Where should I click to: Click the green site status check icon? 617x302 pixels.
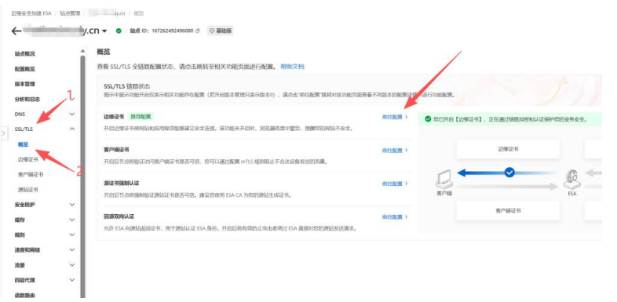pyautogui.click(x=119, y=31)
